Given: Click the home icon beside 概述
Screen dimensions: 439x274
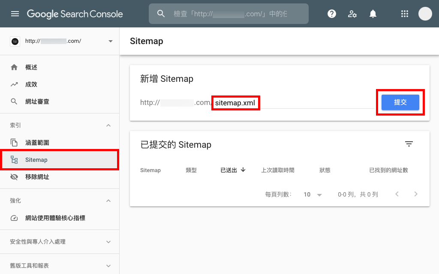Looking at the screenshot, I should tap(14, 67).
